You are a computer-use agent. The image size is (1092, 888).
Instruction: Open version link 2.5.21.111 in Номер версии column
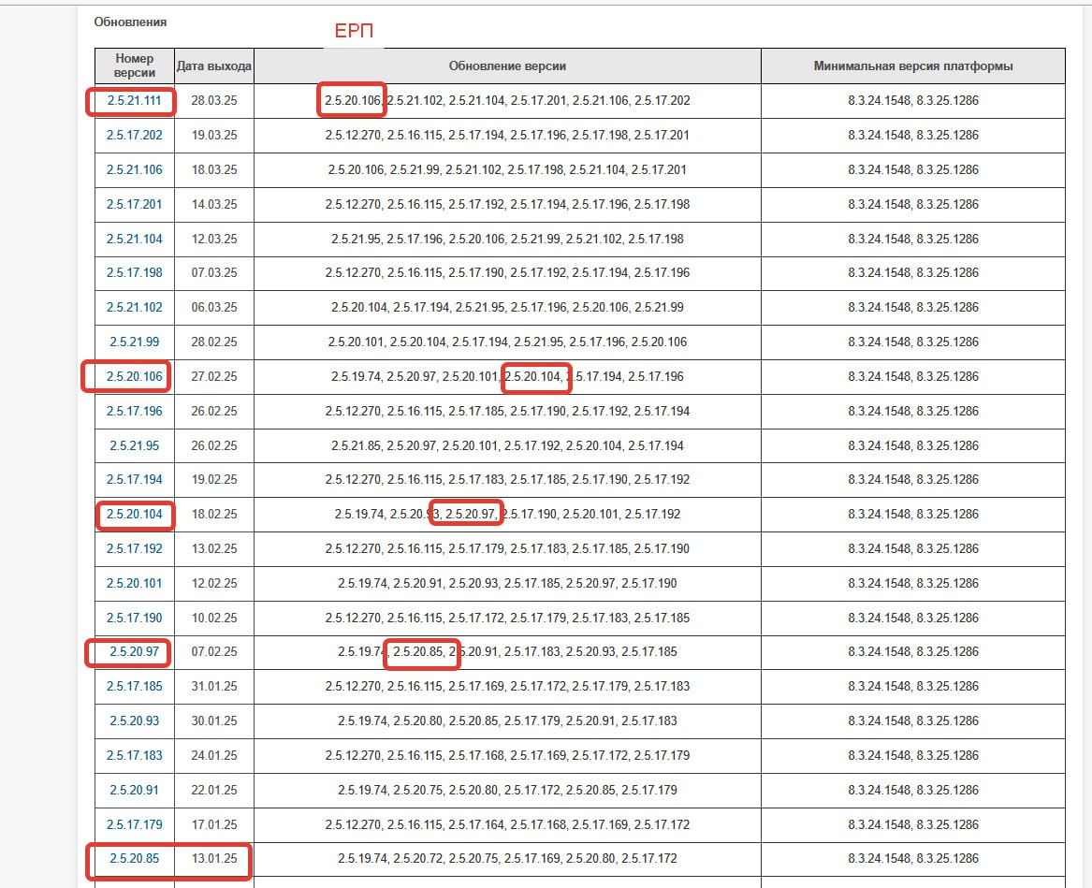(134, 101)
